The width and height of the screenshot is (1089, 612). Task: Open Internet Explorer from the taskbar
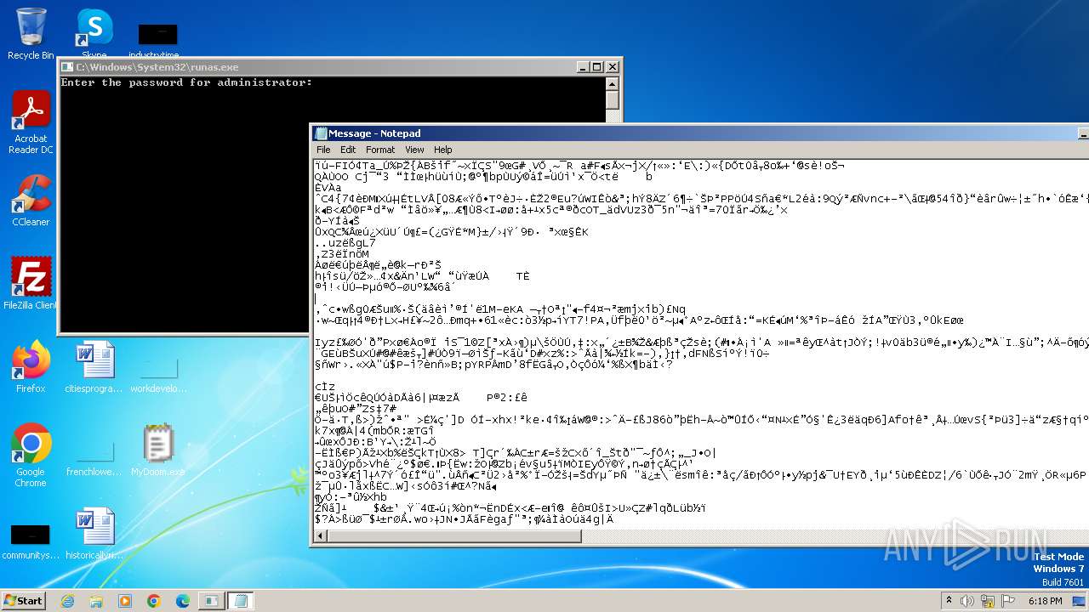(67, 601)
